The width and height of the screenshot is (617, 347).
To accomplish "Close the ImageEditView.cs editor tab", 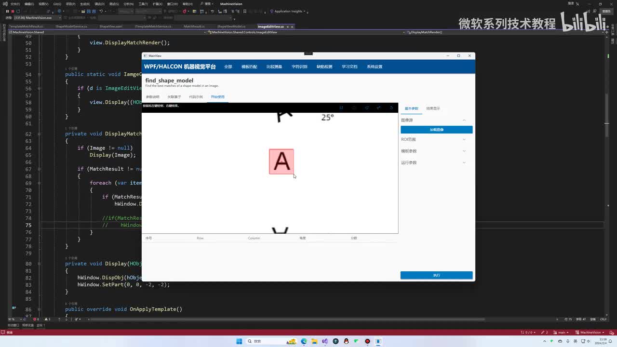I will [292, 27].
